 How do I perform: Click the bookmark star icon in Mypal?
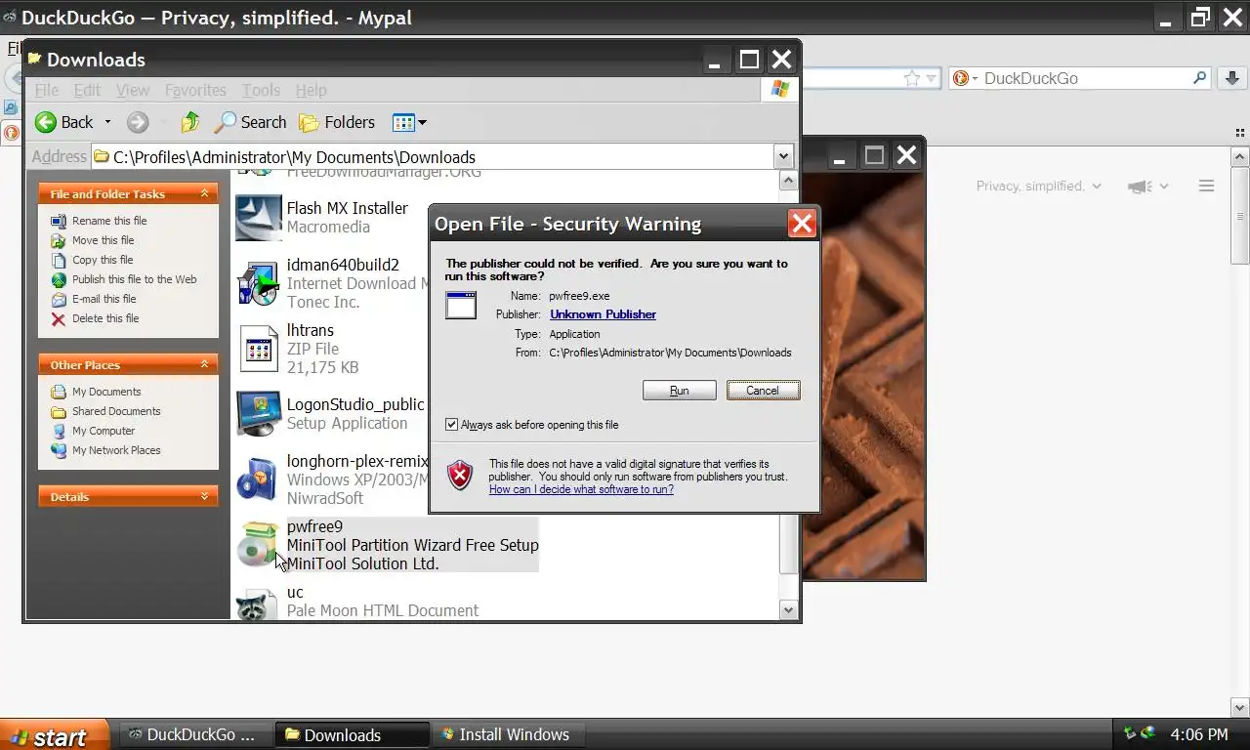[911, 78]
